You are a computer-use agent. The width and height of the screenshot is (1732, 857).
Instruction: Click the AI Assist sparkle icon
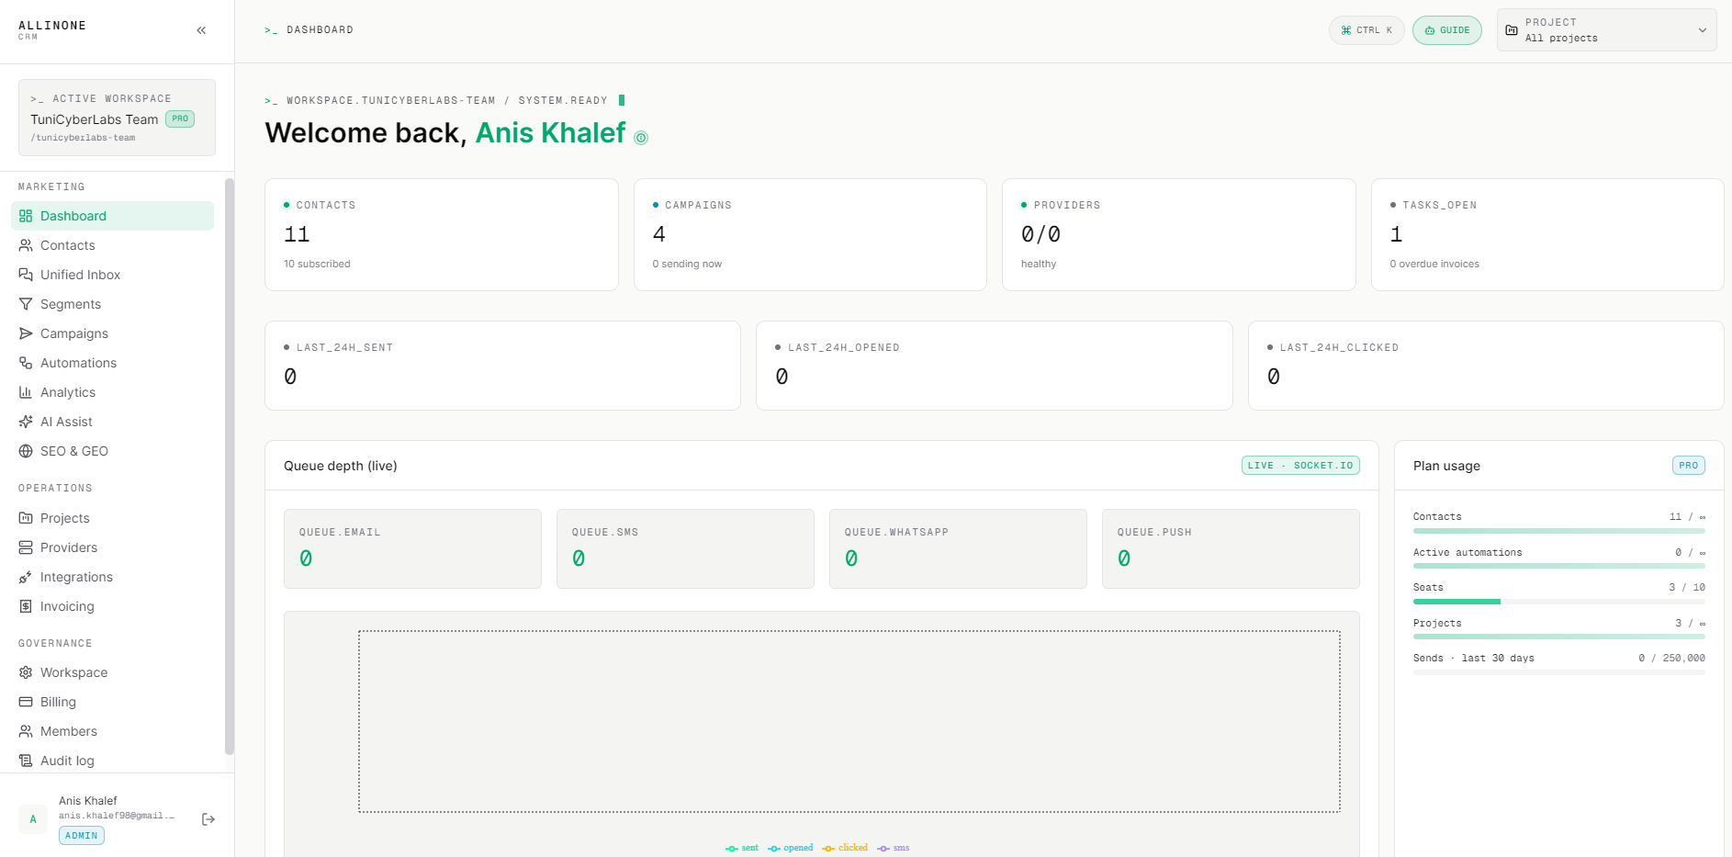26,422
